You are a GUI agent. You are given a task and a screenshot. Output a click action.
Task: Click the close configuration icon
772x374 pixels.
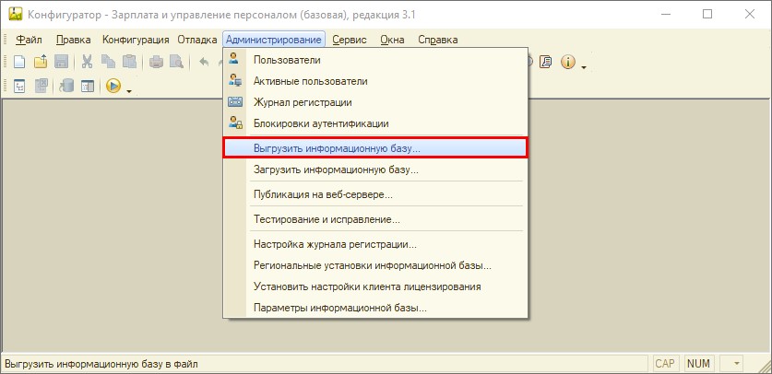[x=41, y=87]
